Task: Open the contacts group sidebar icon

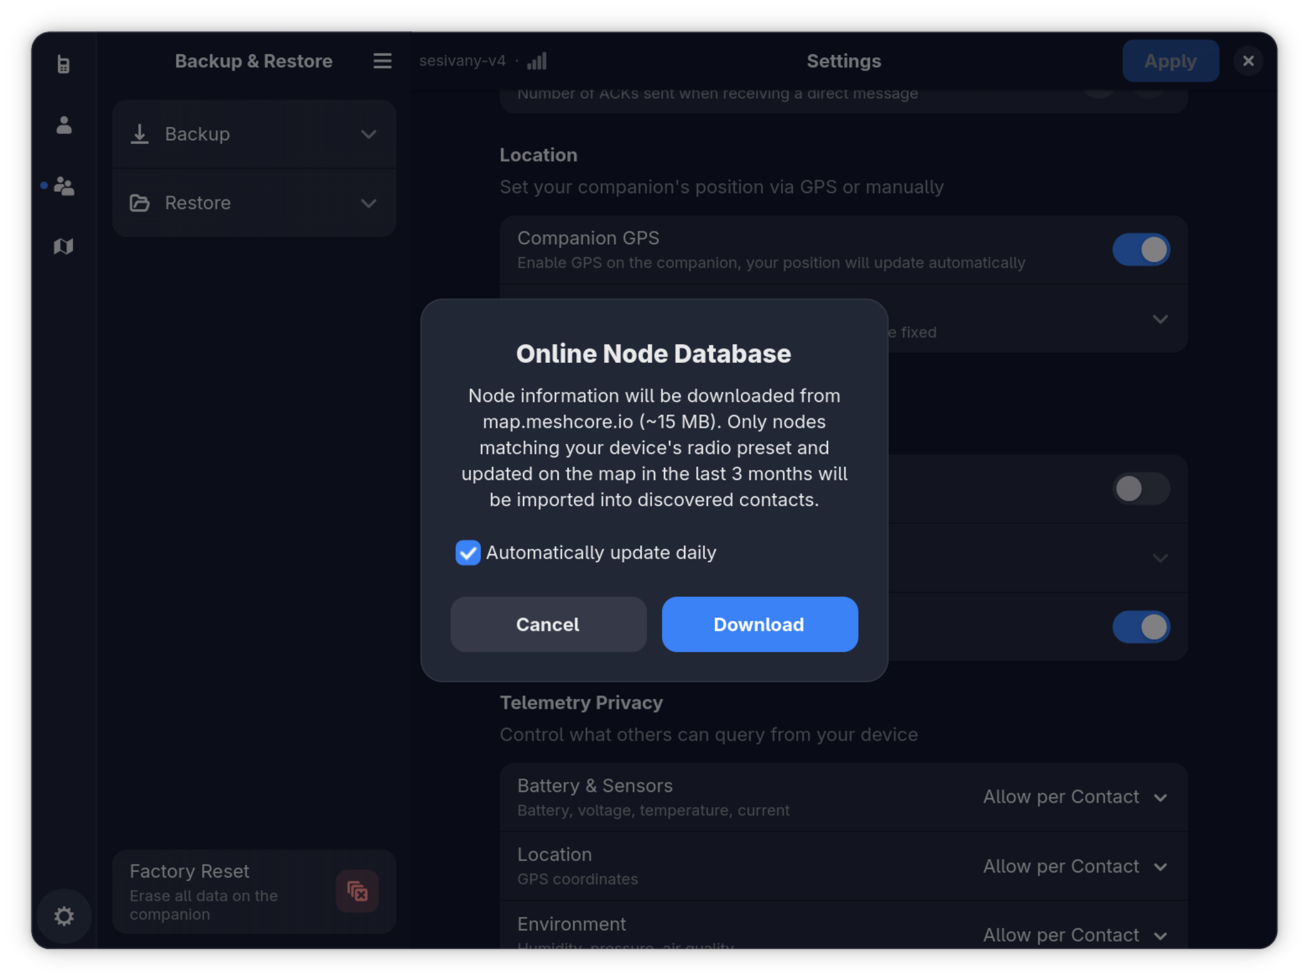Action: point(64,186)
